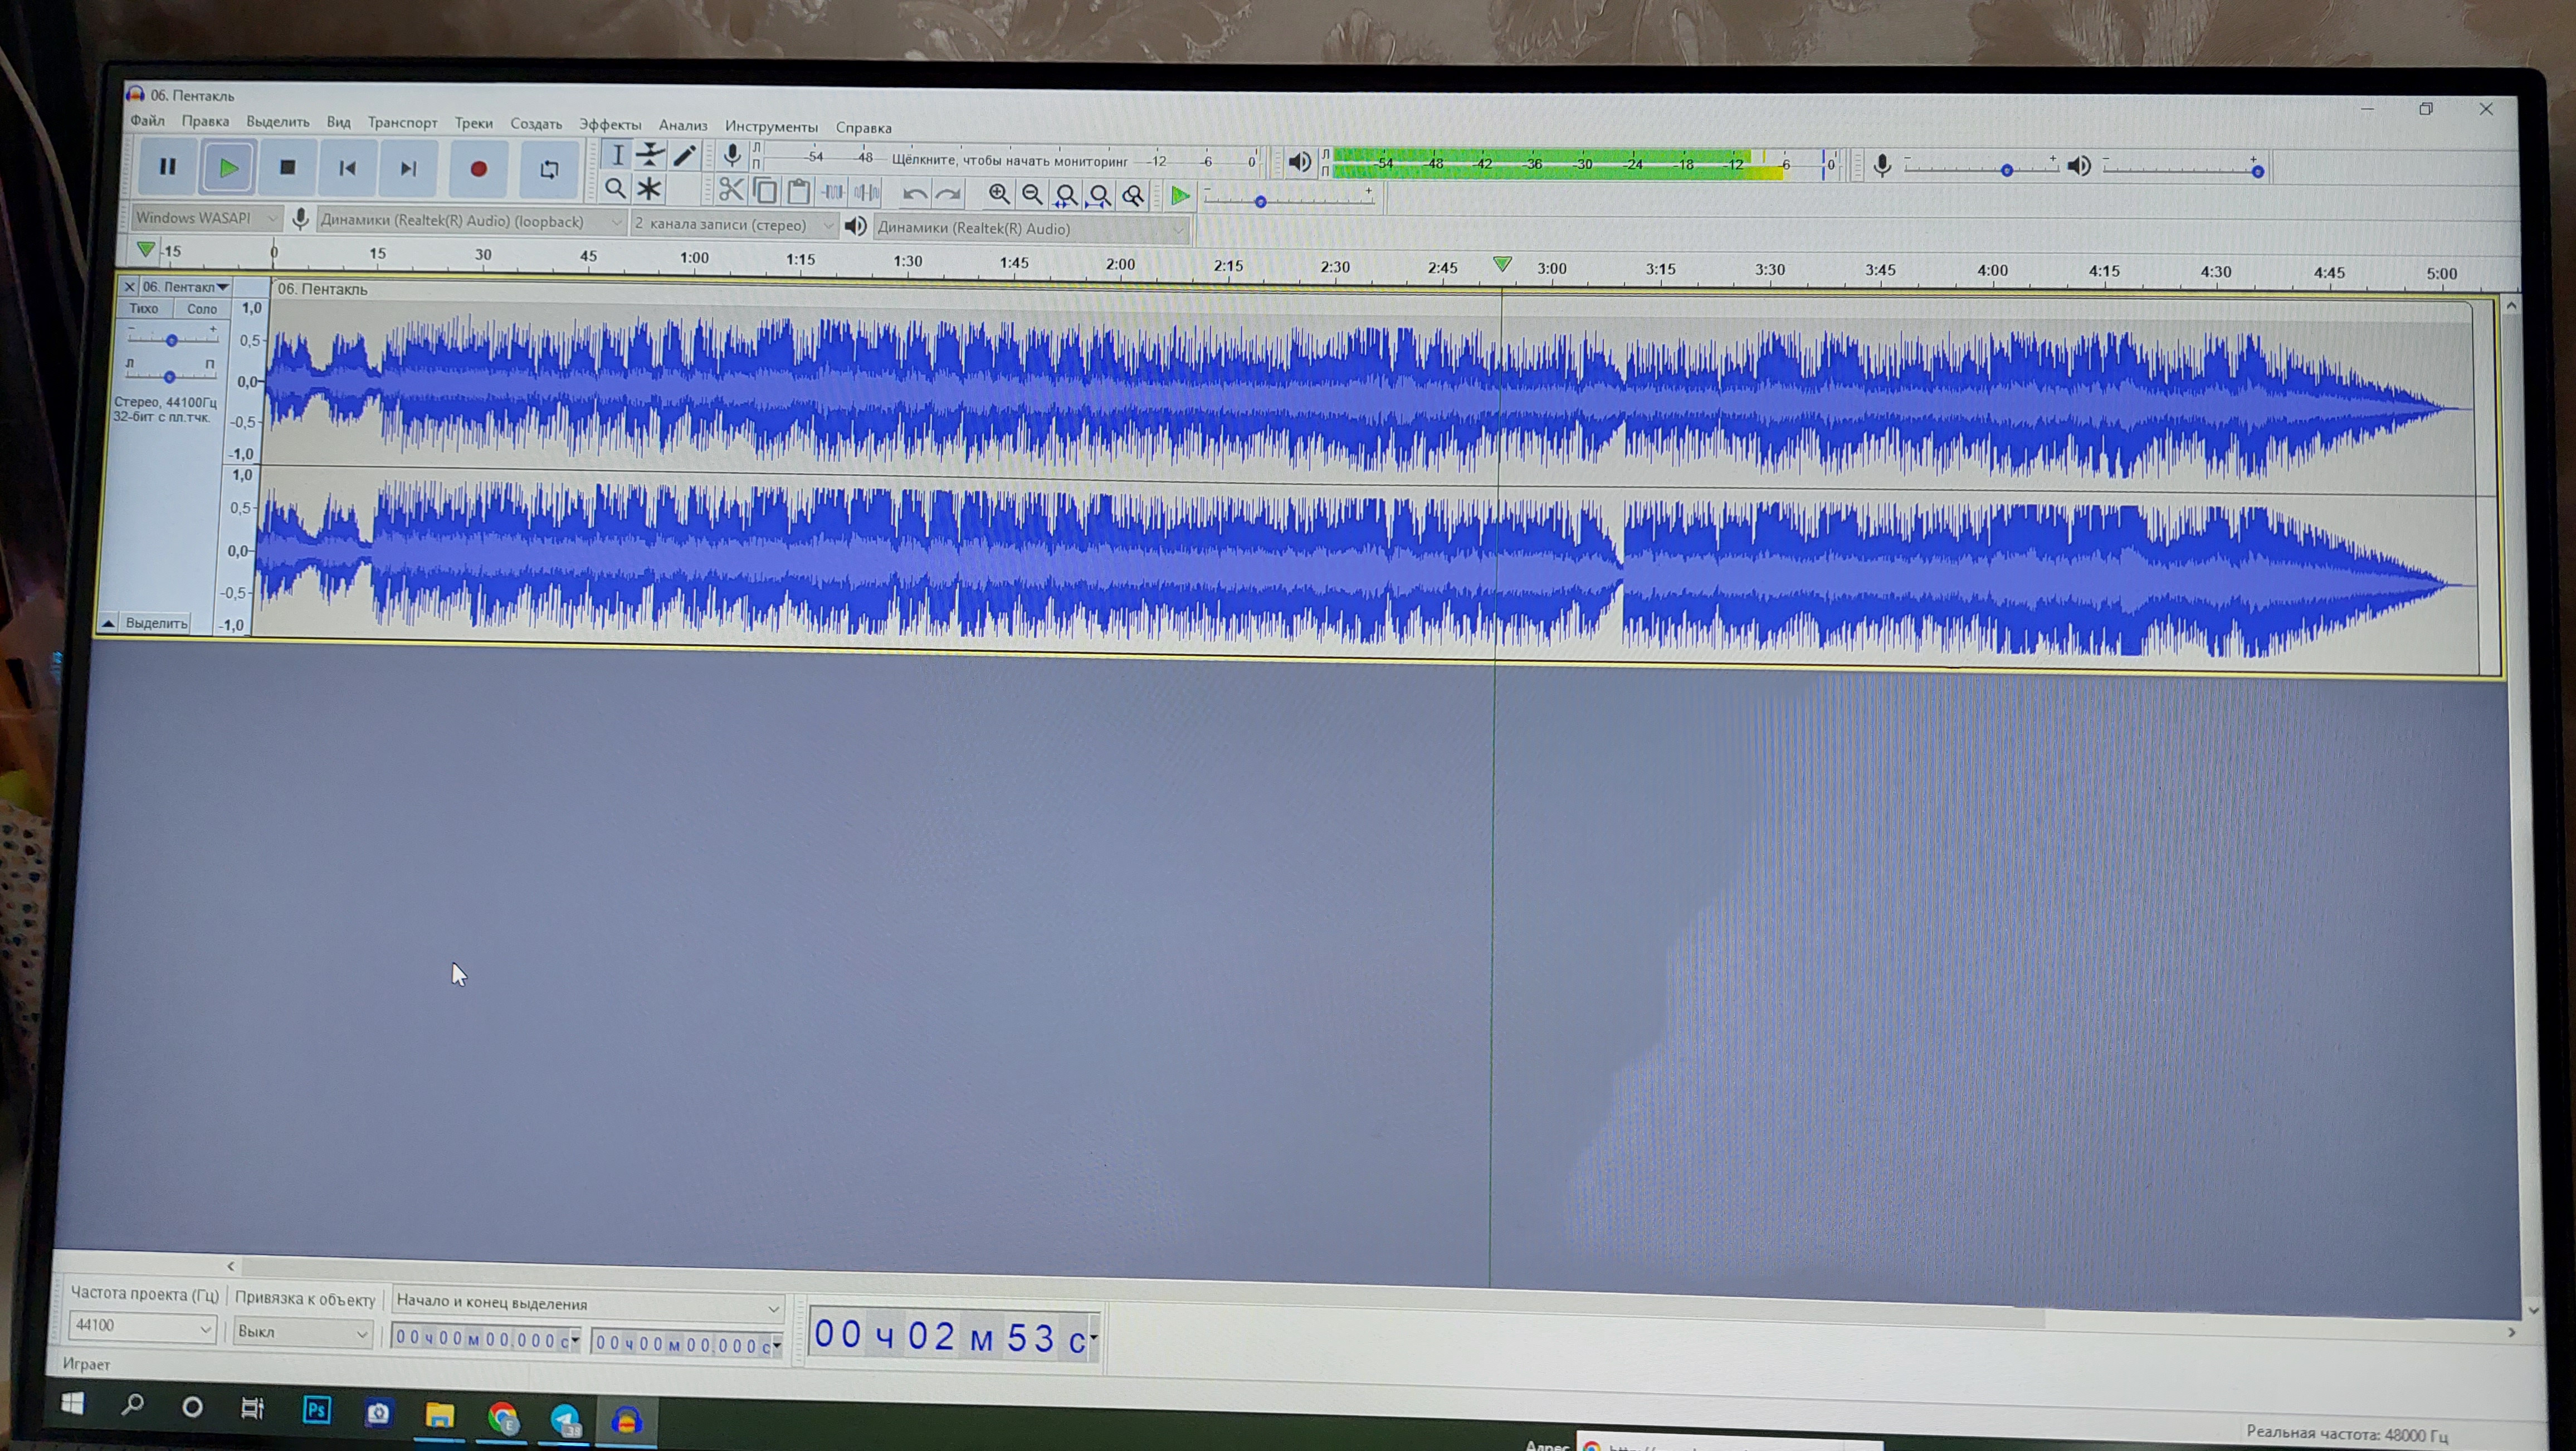Screen dimensions: 2576x1451
Task: Open the Справка menu
Action: 863,128
